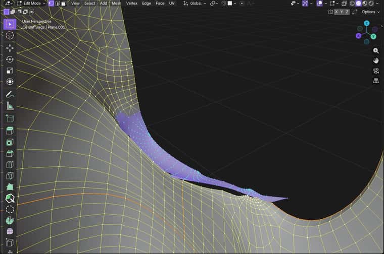Select the Add Cube tool
The width and height of the screenshot is (384, 254).
point(10,118)
